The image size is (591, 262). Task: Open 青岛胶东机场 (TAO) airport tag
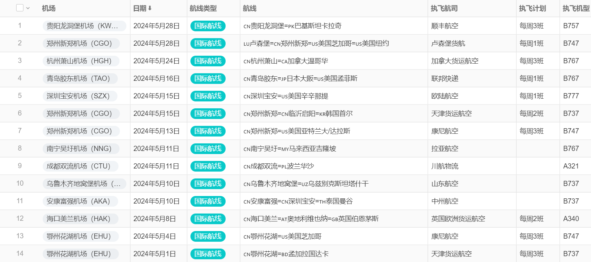80,78
